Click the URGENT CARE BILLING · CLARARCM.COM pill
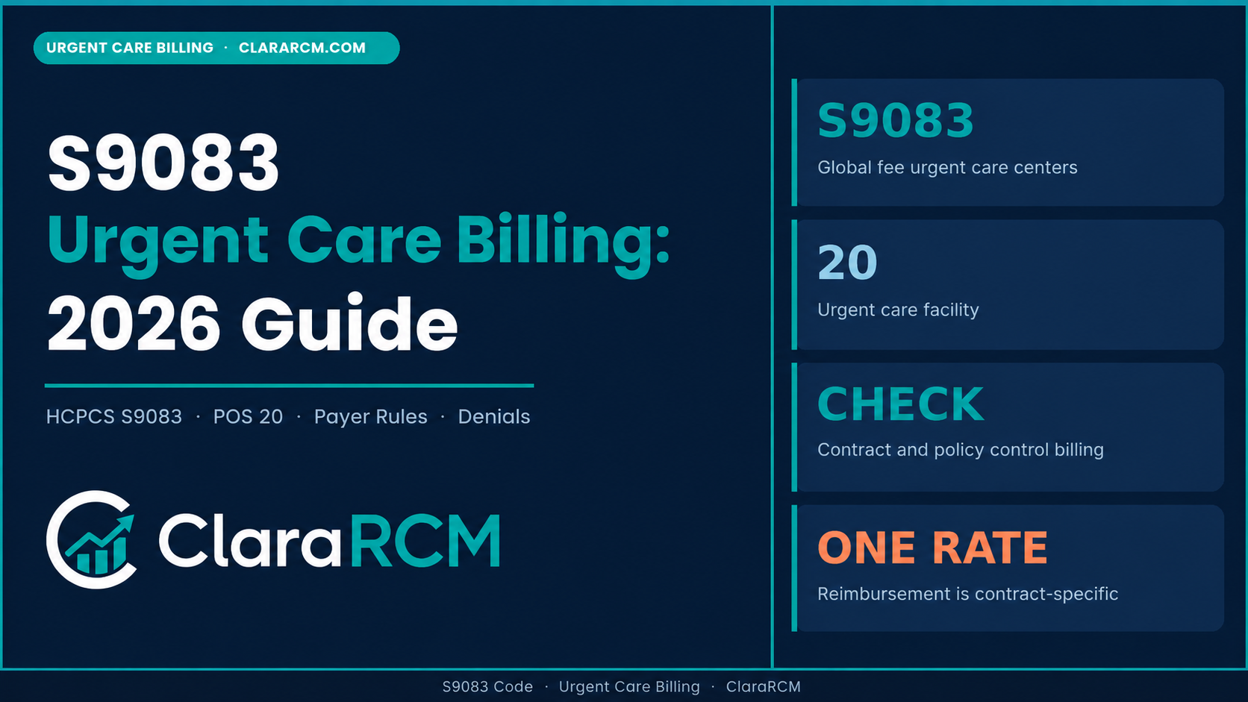1248x702 pixels. pyautogui.click(x=216, y=48)
